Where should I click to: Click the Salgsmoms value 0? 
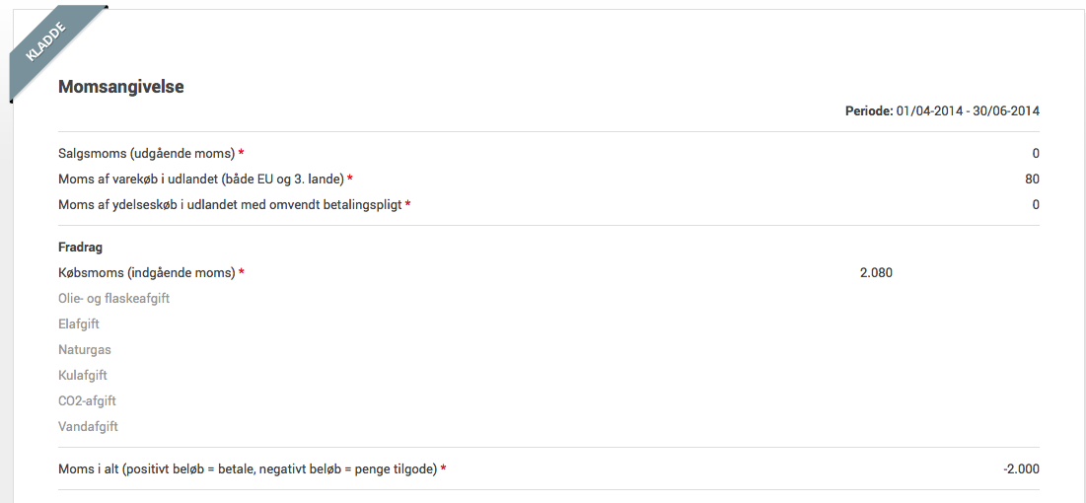1036,153
